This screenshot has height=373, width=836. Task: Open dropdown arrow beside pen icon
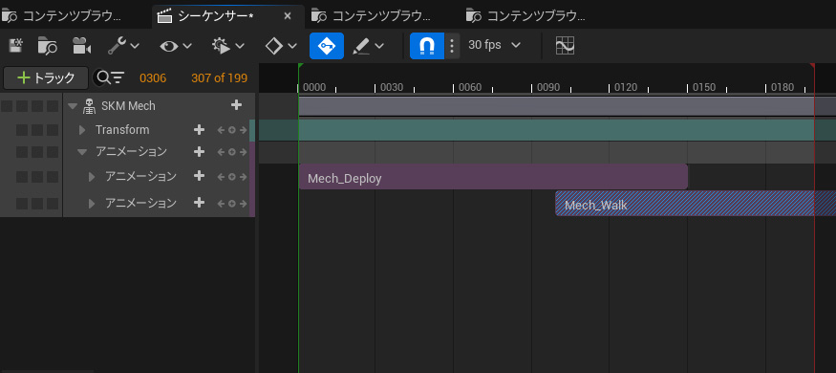tap(379, 46)
